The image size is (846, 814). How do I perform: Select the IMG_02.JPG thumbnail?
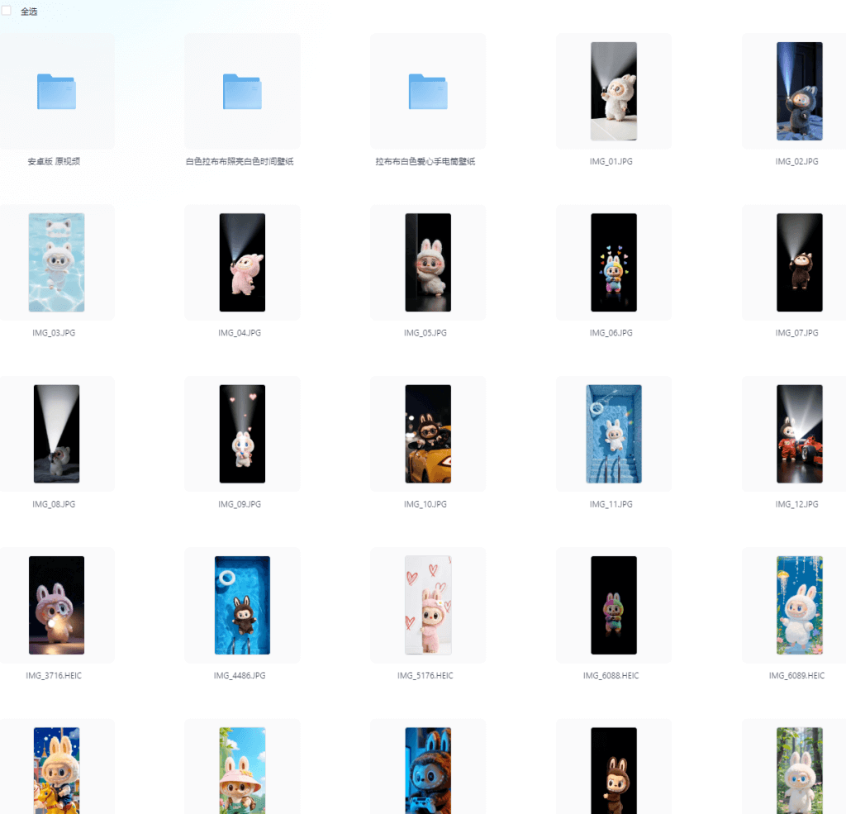coord(799,92)
